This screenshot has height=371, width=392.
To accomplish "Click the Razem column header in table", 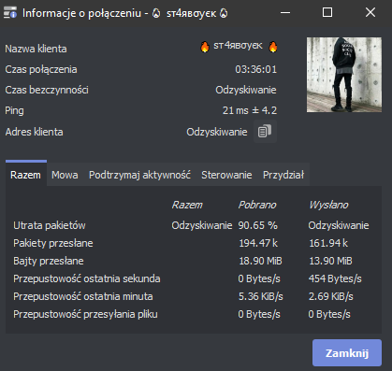I will pyautogui.click(x=187, y=205).
